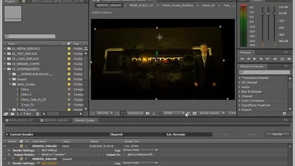Expand the Blur & Sharpen effects category
The width and height of the screenshot is (295, 166).
(x=240, y=92)
